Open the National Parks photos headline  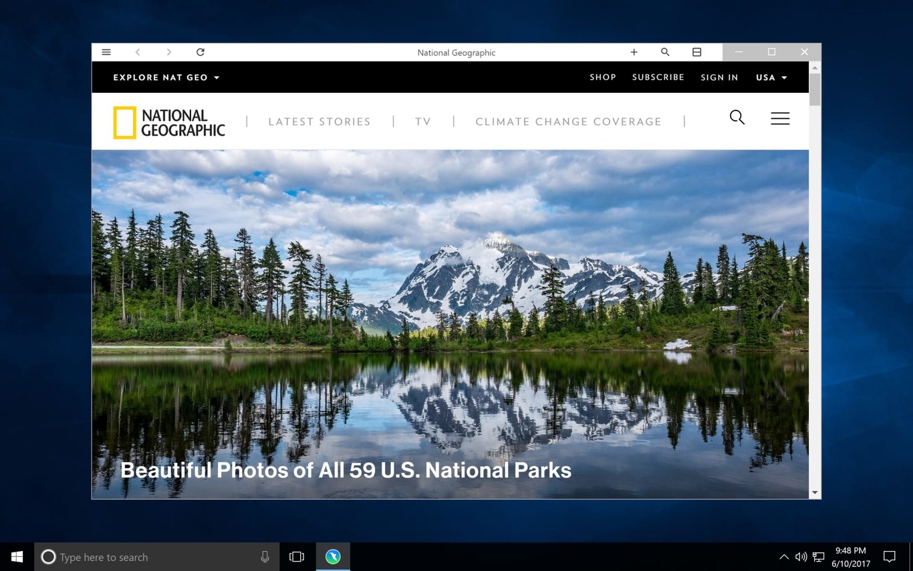coord(345,470)
